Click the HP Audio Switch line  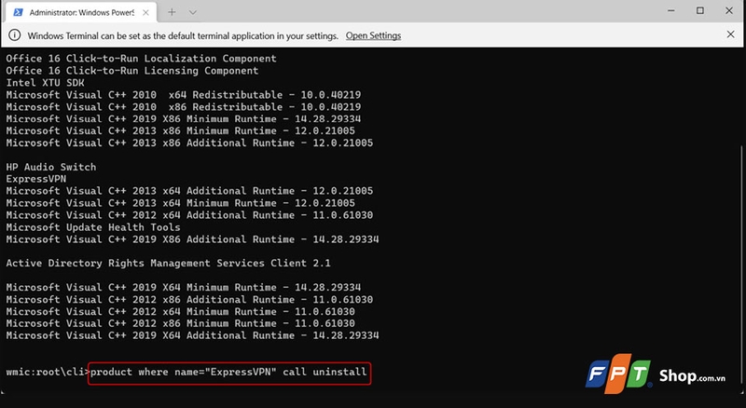coord(51,167)
